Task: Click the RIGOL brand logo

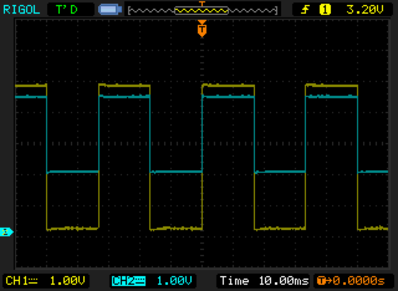Action: (x=22, y=10)
